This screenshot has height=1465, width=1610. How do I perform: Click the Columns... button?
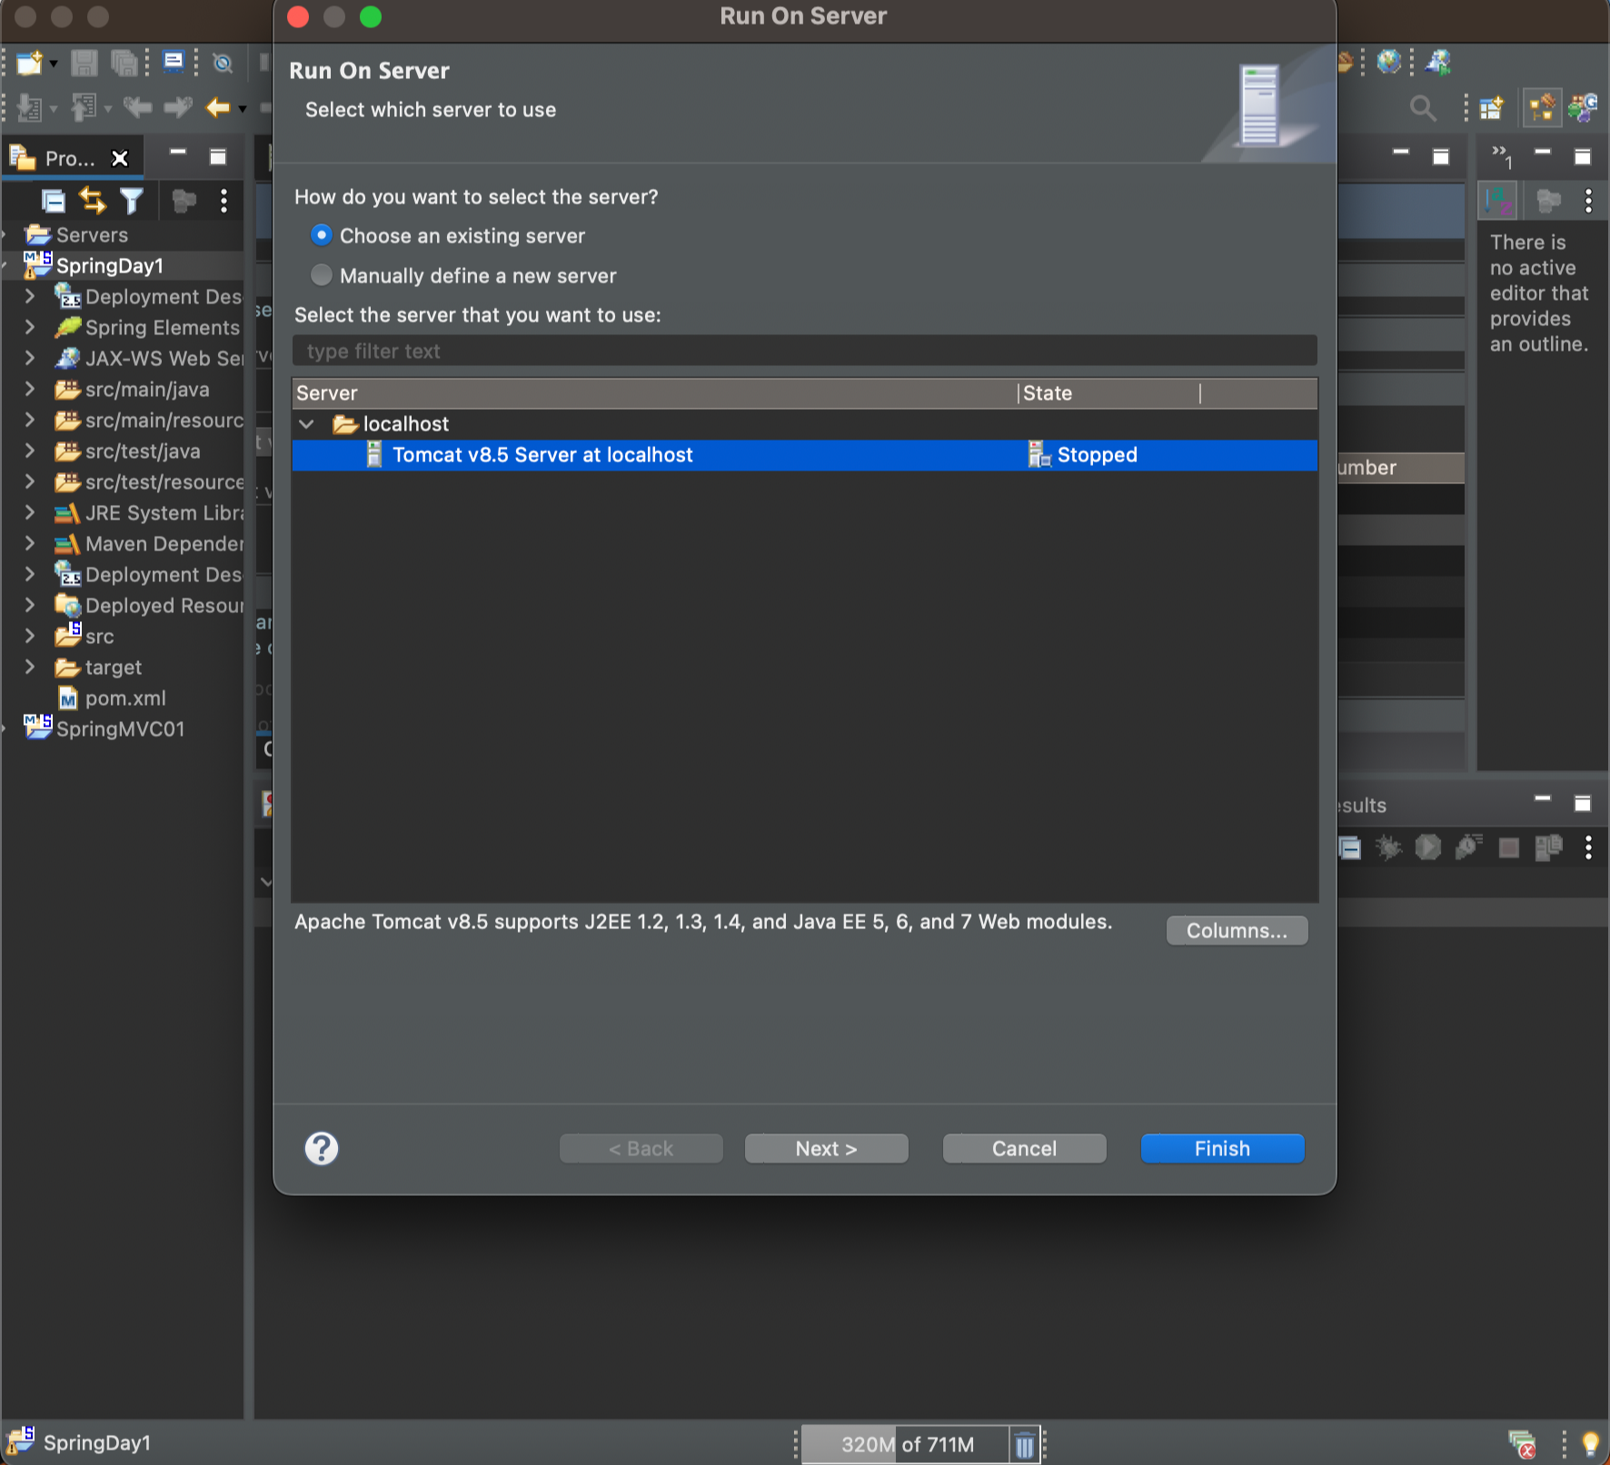(1237, 931)
